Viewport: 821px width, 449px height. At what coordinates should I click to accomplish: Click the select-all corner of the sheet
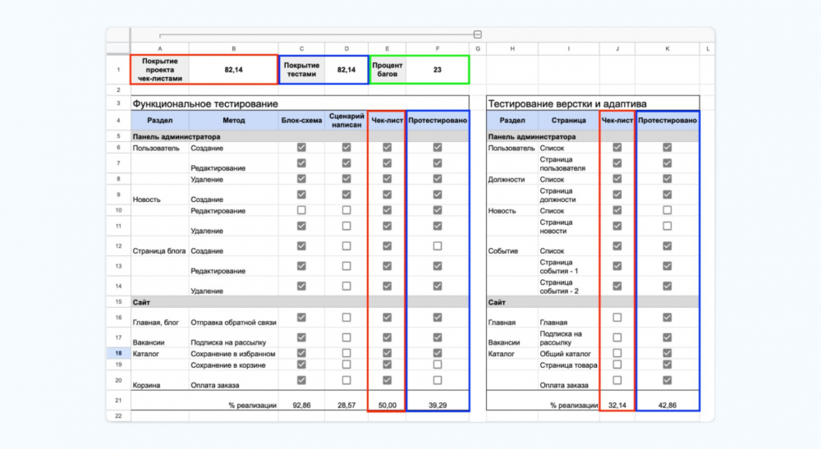118,48
